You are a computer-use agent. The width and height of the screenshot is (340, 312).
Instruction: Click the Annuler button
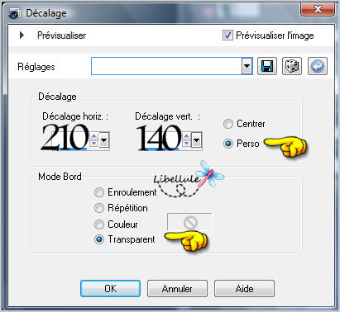(x=177, y=288)
